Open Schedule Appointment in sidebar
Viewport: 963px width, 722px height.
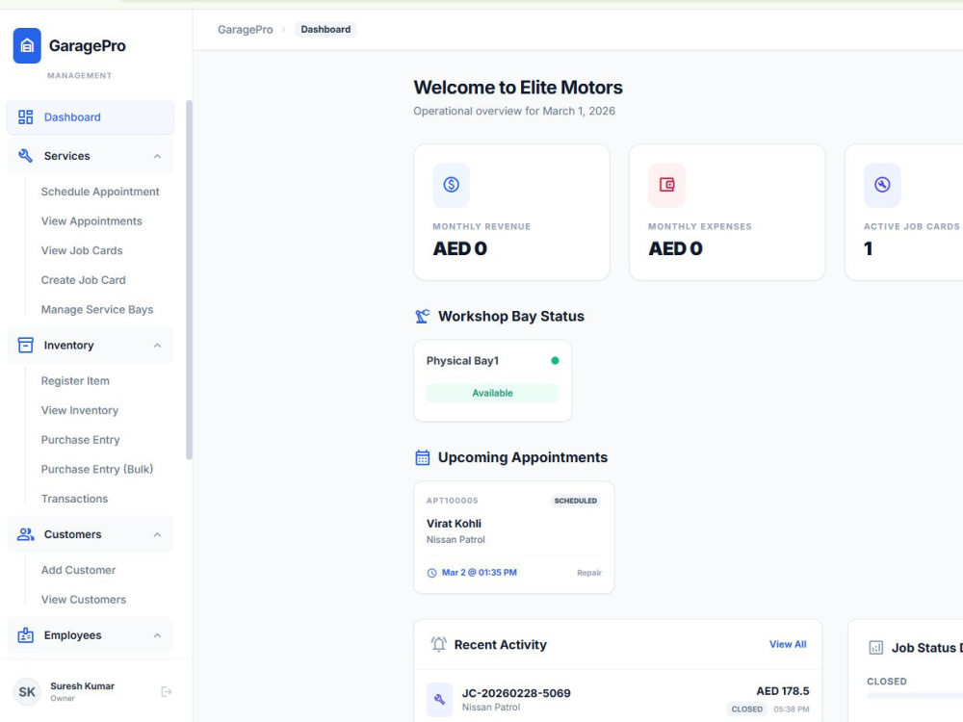pos(100,192)
